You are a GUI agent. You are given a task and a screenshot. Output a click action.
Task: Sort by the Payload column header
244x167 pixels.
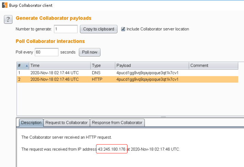(x=152, y=66)
